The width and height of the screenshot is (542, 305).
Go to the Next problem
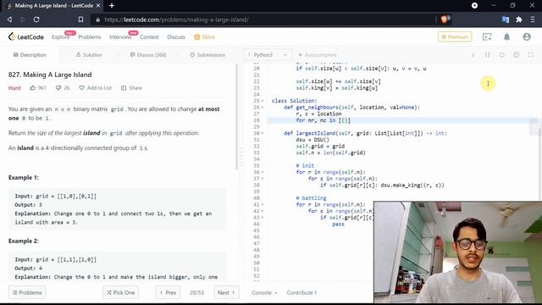click(226, 292)
